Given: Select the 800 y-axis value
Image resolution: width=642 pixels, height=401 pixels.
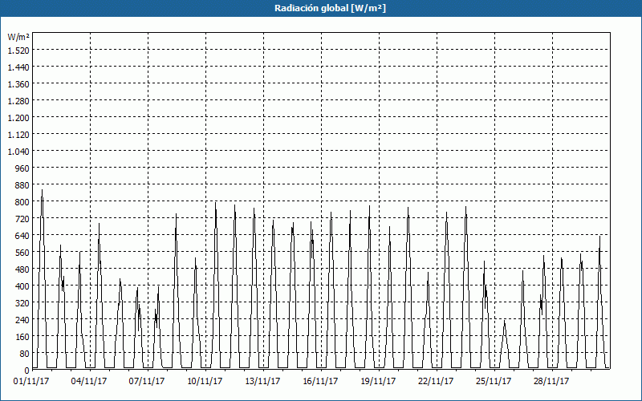Looking at the screenshot, I should [x=23, y=202].
